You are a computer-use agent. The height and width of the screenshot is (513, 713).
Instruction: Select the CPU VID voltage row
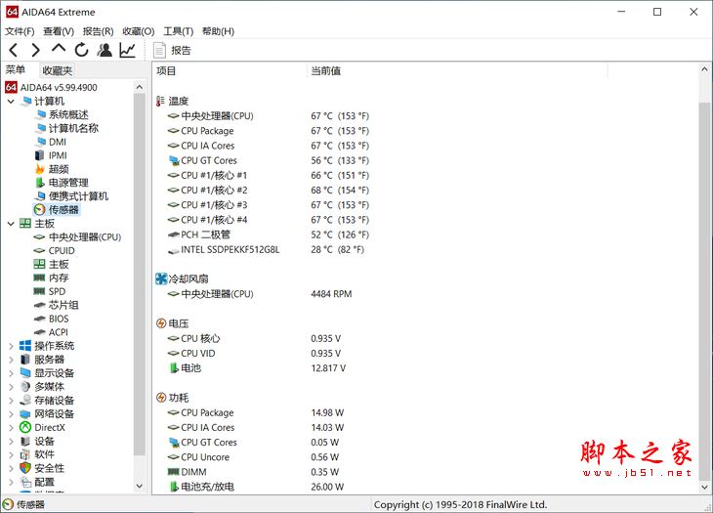(x=254, y=354)
